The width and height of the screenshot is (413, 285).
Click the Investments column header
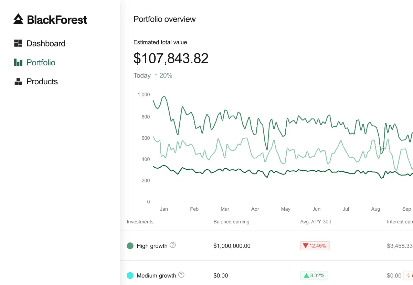click(x=140, y=222)
